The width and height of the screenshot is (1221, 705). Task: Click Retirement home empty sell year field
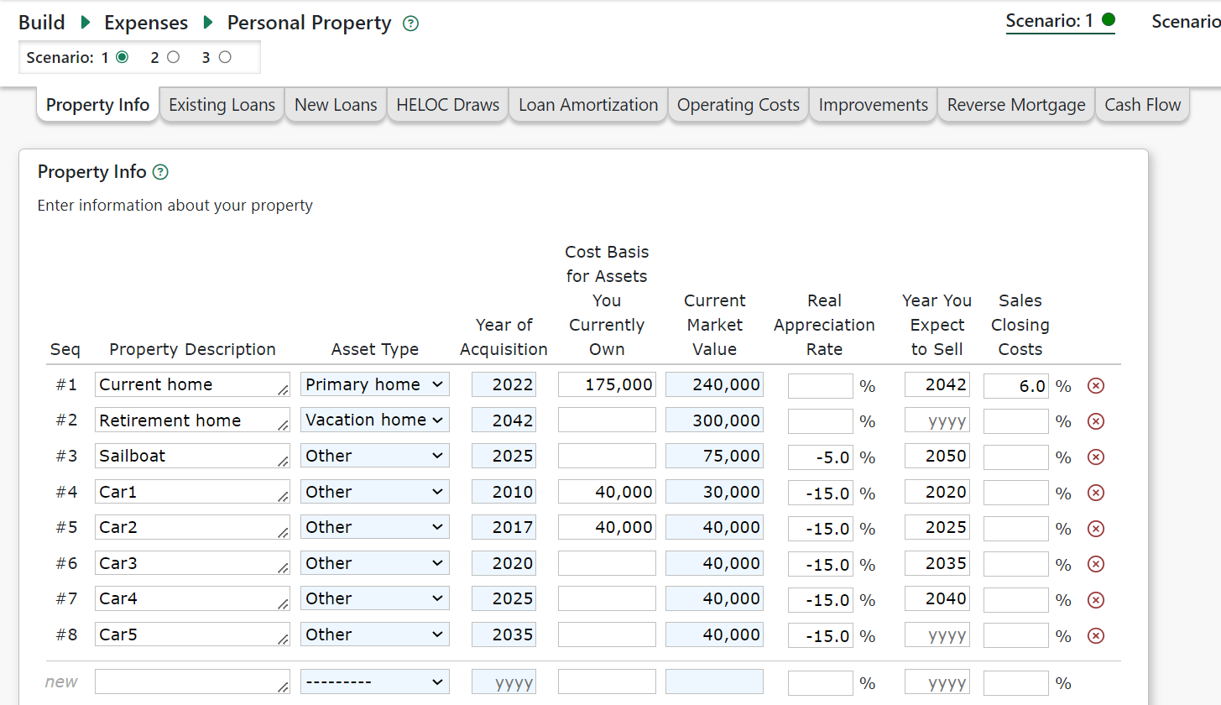pyautogui.click(x=937, y=421)
